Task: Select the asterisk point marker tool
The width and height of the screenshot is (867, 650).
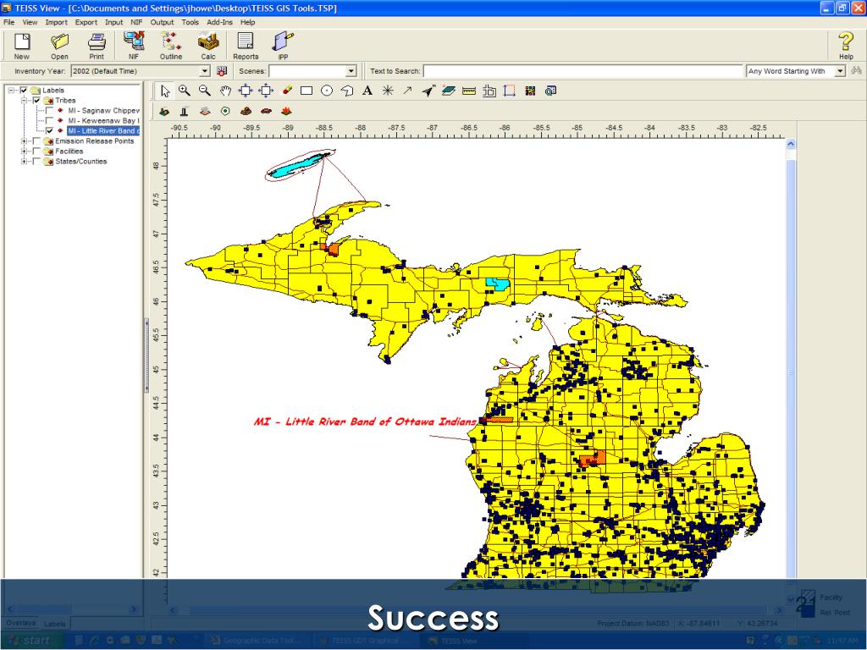Action: (388, 91)
